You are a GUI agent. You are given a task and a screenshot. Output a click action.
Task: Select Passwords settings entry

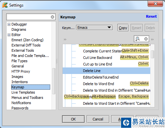point(20,108)
